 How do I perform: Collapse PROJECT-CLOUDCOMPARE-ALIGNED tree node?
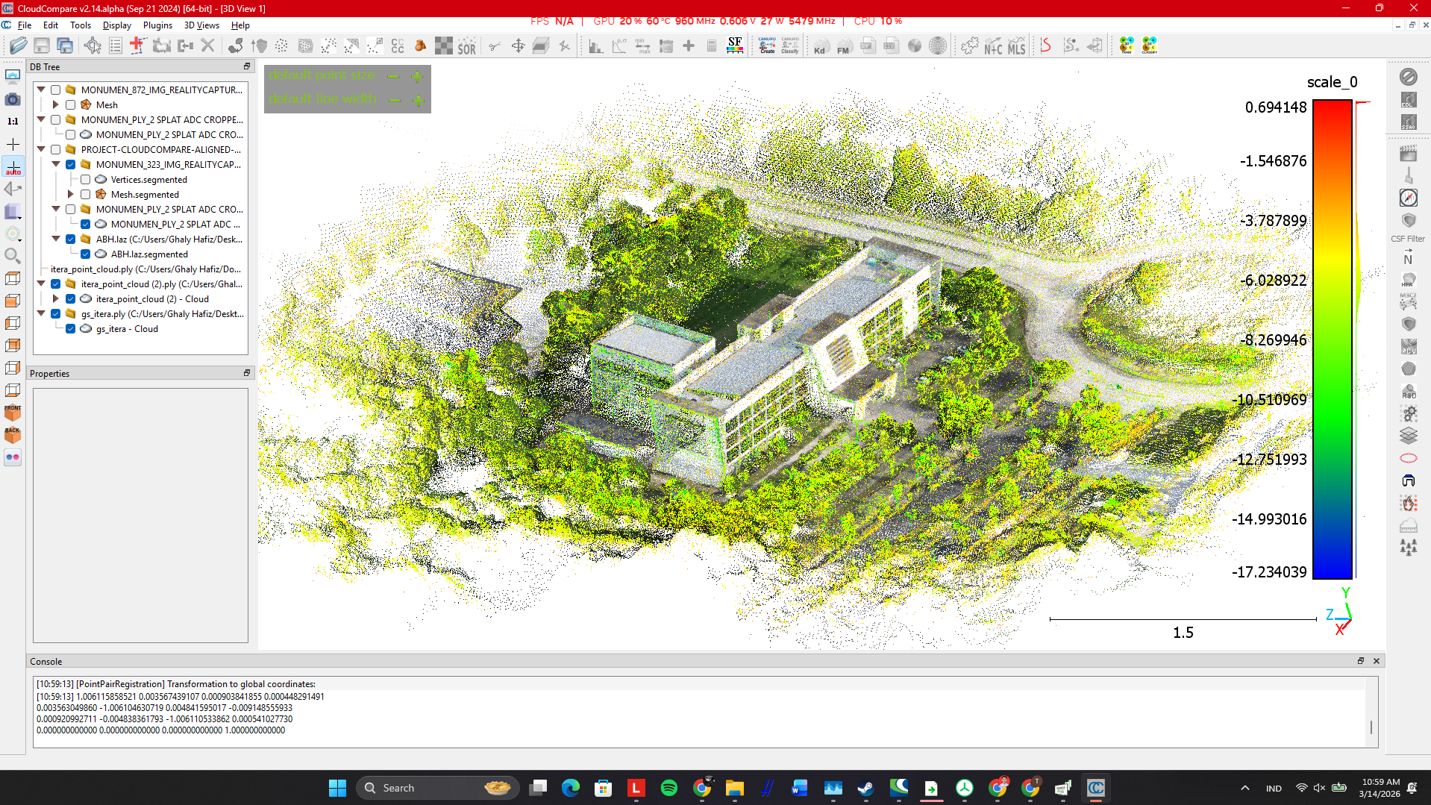[x=41, y=149]
